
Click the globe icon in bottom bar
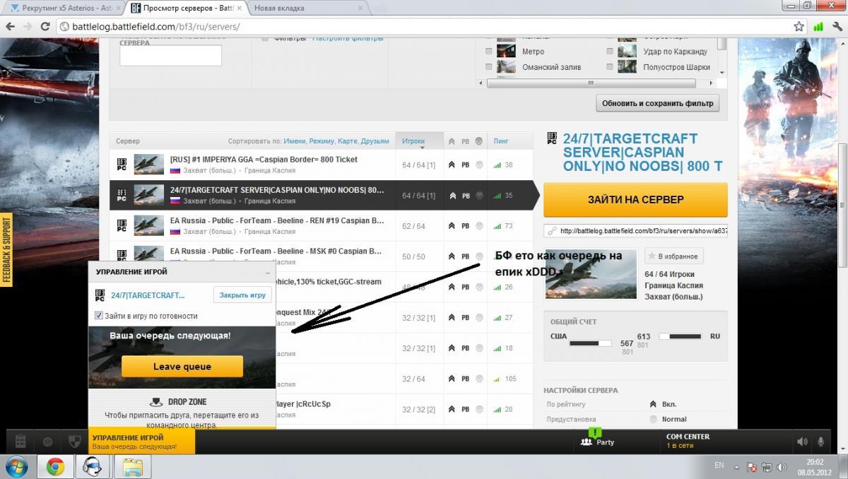point(47,442)
